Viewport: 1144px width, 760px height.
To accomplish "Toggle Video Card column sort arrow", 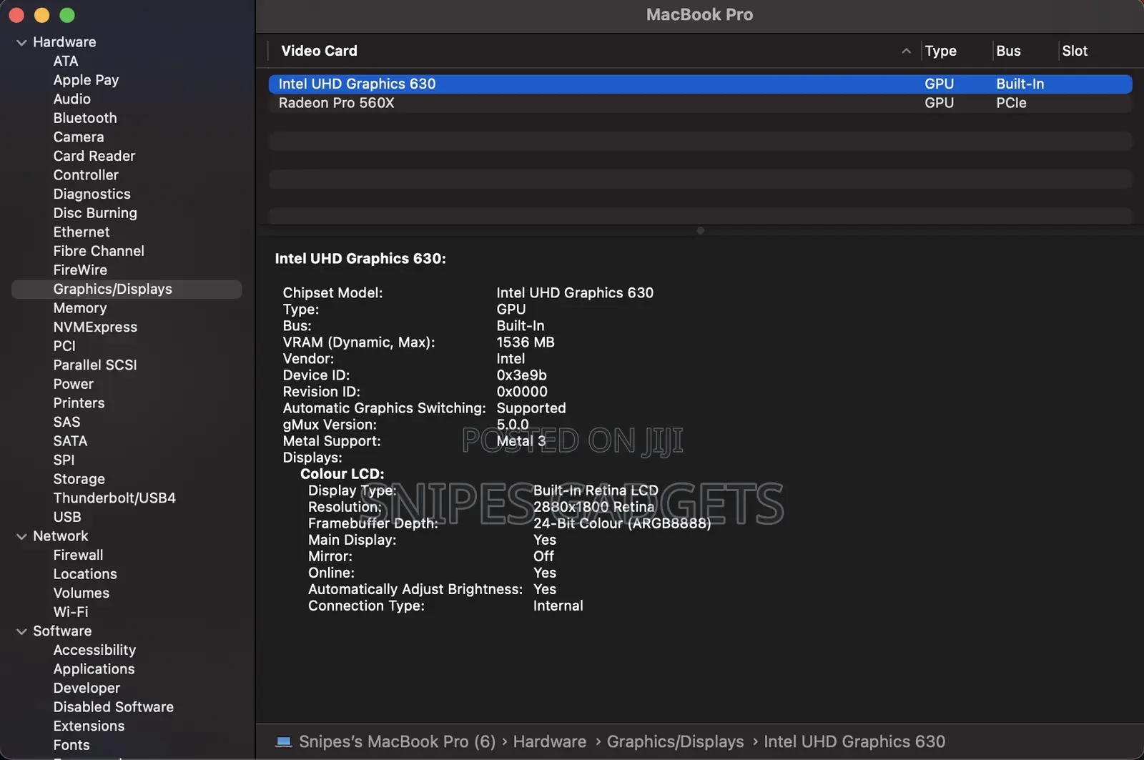I will click(906, 51).
